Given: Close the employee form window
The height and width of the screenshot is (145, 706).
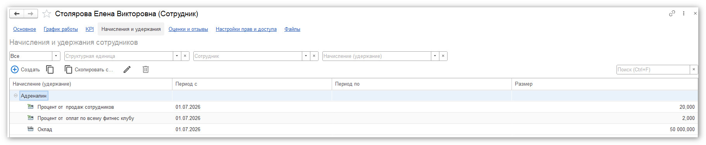Looking at the screenshot, I should click(695, 13).
